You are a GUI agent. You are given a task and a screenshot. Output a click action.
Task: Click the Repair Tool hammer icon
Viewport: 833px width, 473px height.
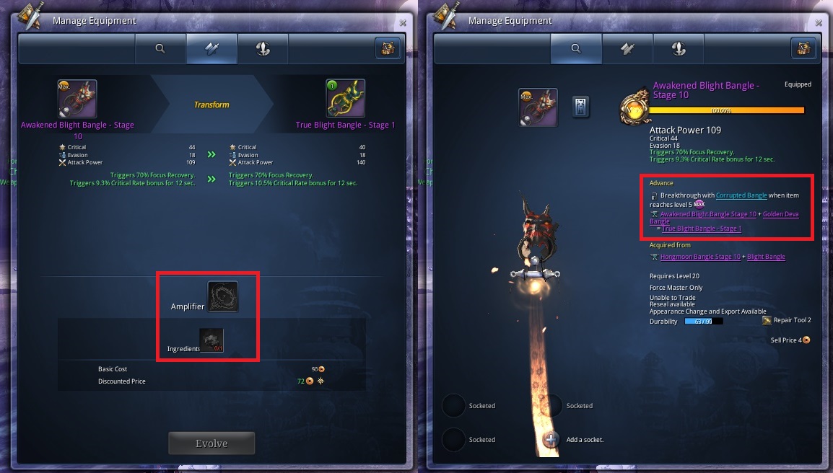[x=766, y=320]
